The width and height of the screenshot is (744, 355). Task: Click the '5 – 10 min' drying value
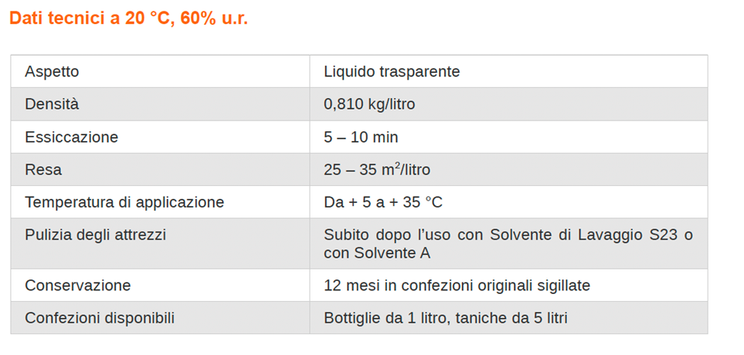(361, 137)
